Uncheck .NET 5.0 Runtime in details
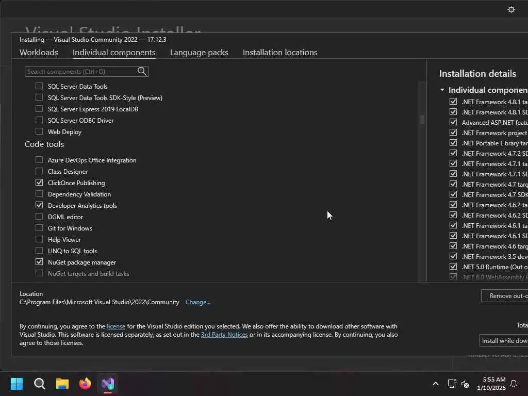Viewport: 528px width, 396px height. (x=453, y=267)
